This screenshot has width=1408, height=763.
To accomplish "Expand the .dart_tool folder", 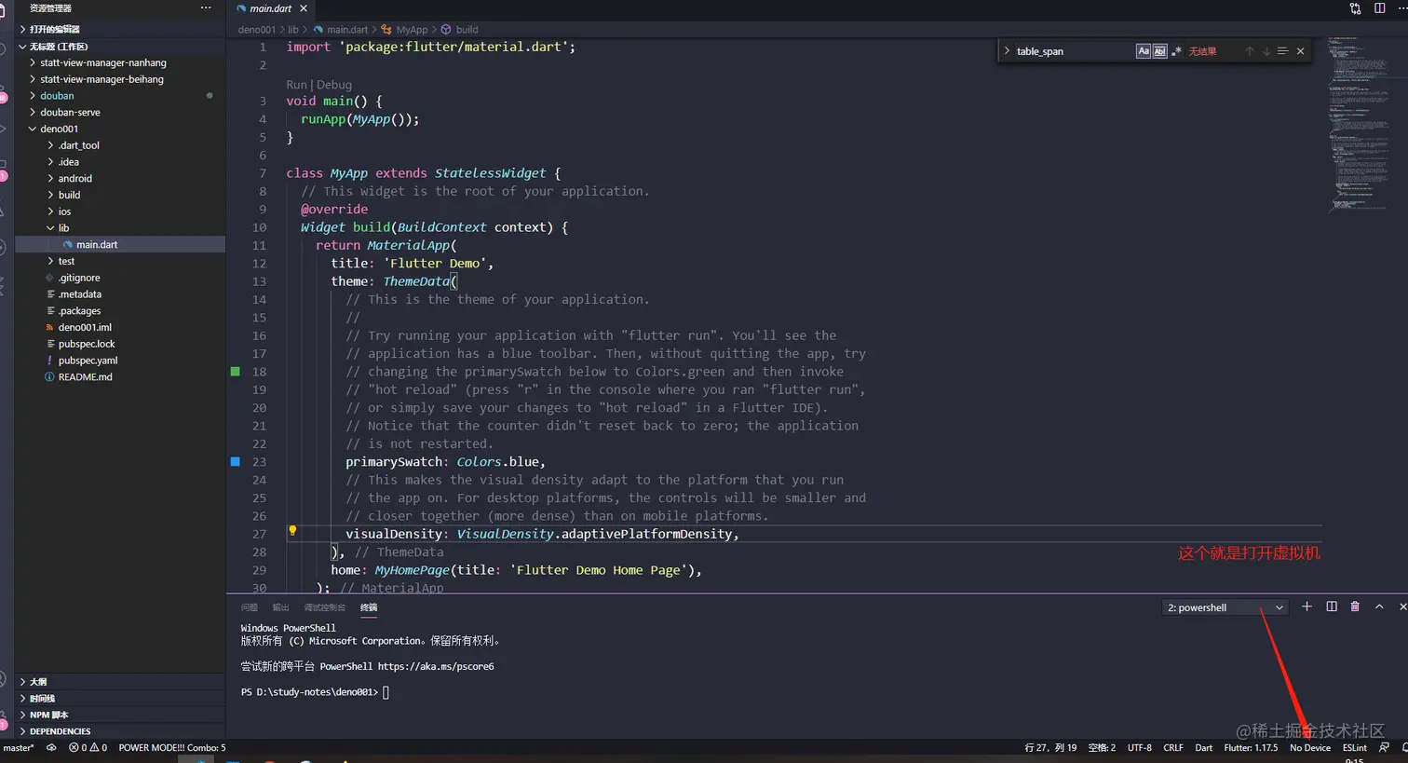I will [120, 145].
